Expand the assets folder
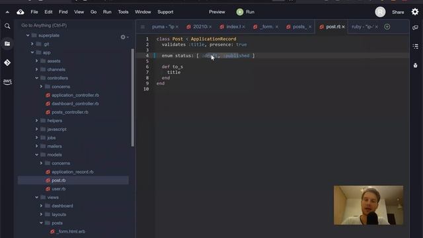Screen dimensions: 423x238 point(37,61)
